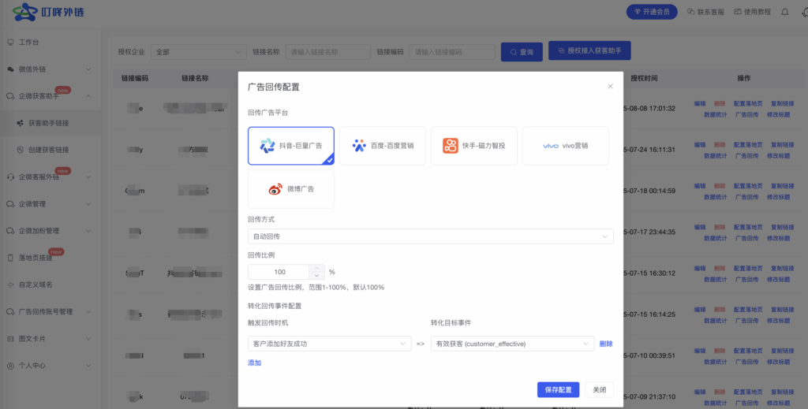Open 获客助手链接 submenu item
This screenshot has width=808, height=409.
(x=50, y=123)
